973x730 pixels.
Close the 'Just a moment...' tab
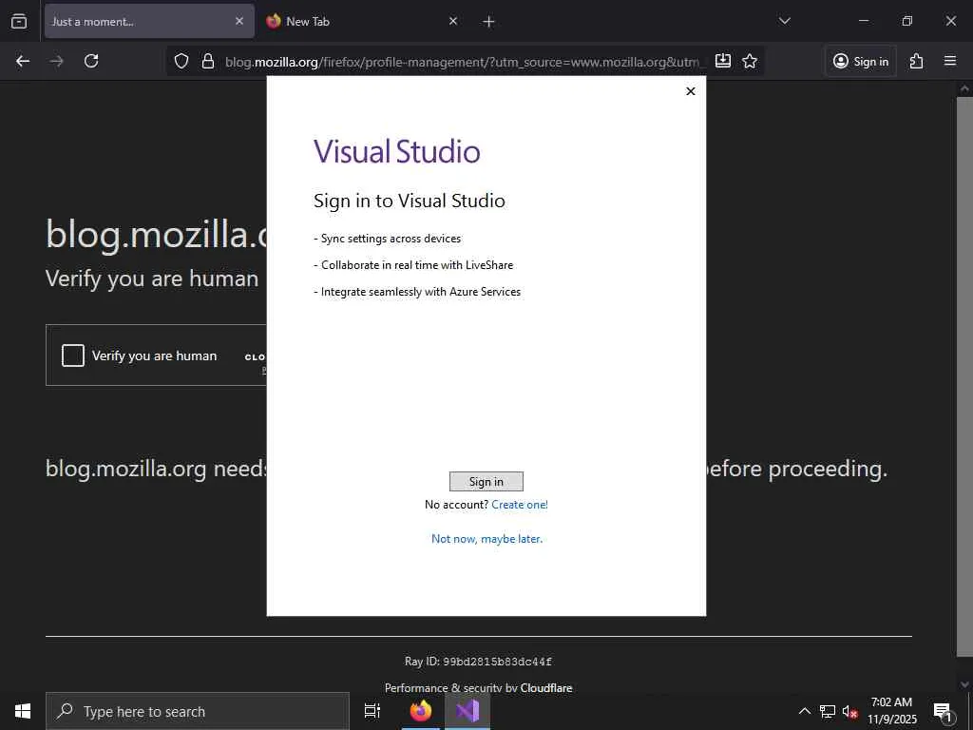click(238, 21)
